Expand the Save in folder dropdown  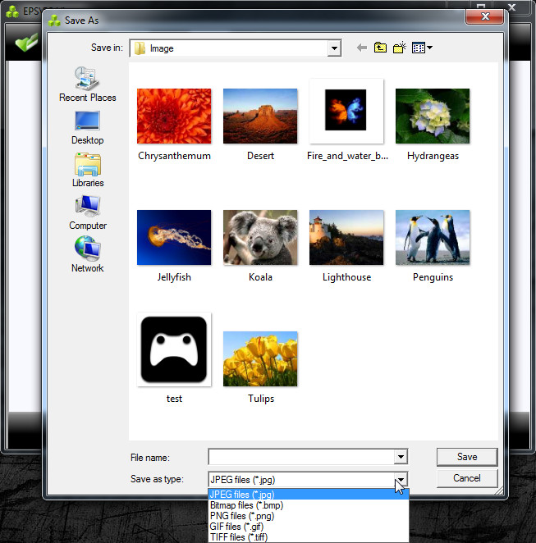click(x=334, y=48)
